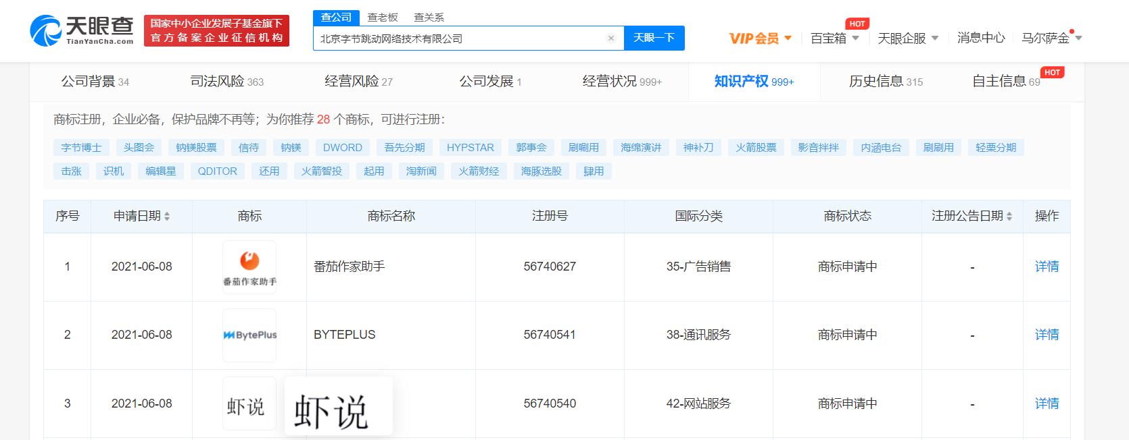Select the 海绵演讲 trademark tag
The height and width of the screenshot is (440, 1129).
[641, 148]
